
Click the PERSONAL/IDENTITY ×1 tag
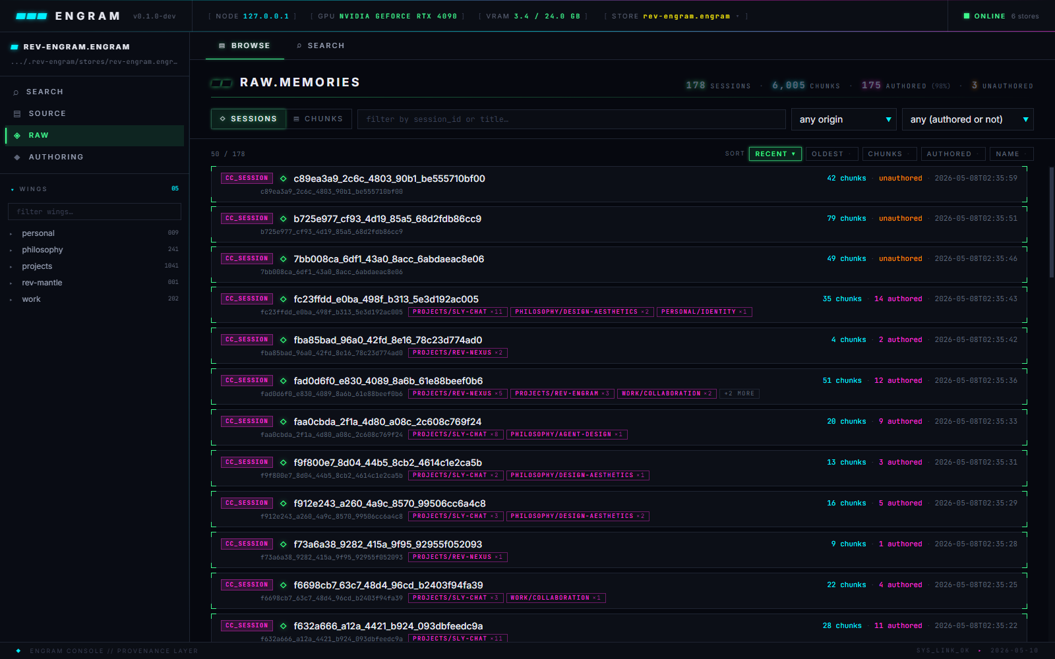pos(704,312)
